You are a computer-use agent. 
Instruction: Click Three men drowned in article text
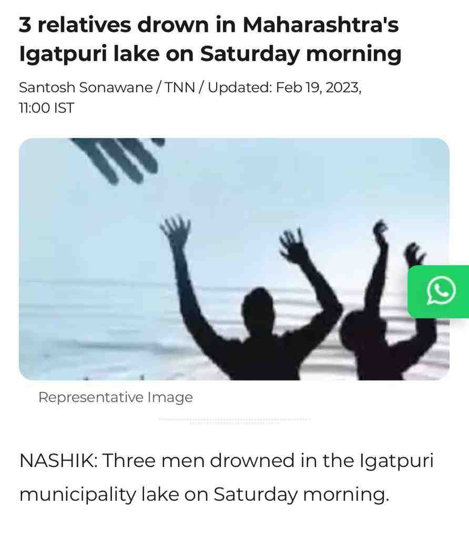click(x=199, y=460)
